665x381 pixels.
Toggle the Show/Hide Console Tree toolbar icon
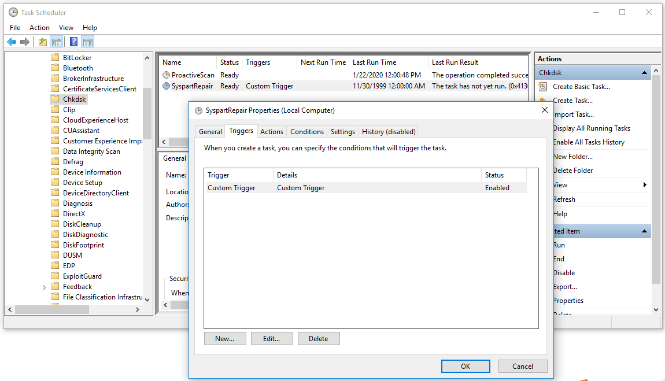(x=56, y=41)
